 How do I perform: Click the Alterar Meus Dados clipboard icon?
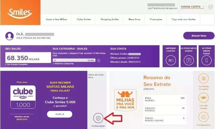(x=189, y=60)
